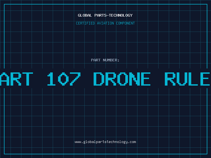Click the number 107 in the banner
The height and width of the screenshot is (158, 211).
click(64, 79)
